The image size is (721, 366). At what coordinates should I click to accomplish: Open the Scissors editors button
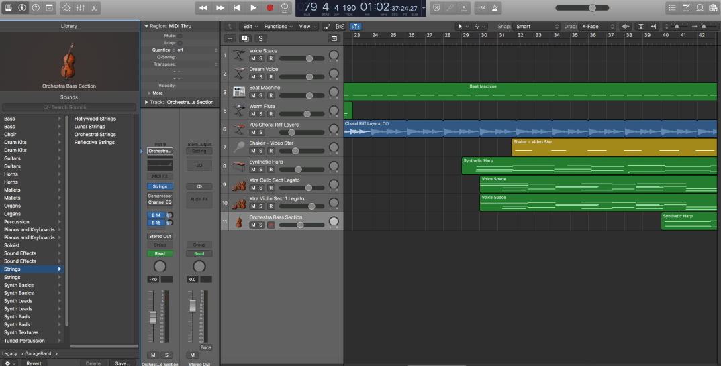(x=95, y=7)
